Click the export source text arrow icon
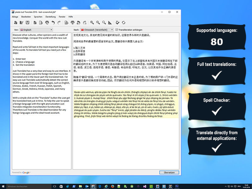 tap(41, 23)
